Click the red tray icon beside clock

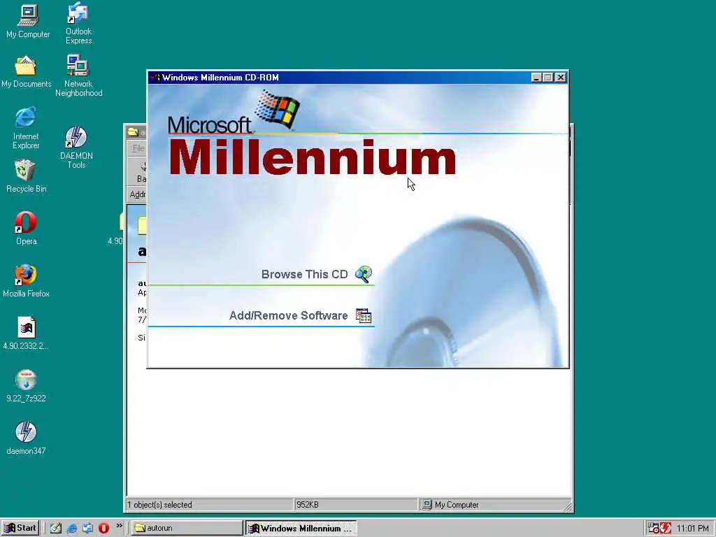[x=666, y=528]
